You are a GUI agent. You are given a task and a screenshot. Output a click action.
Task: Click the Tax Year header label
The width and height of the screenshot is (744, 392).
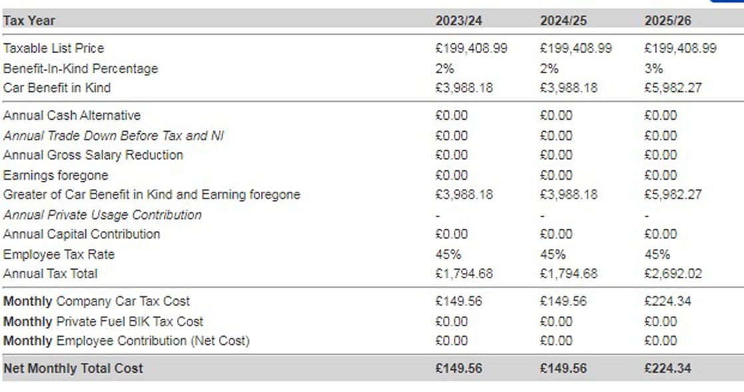(29, 21)
